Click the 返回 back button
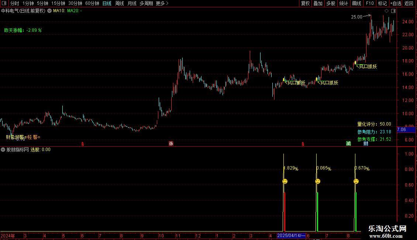The image size is (417, 240). tap(409, 3)
